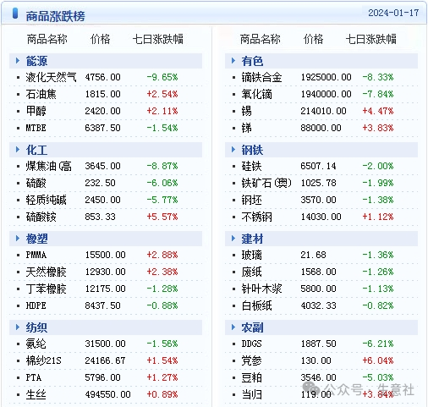The image size is (428, 407).
Task: Open the 农副 category heading
Action: coord(252,327)
